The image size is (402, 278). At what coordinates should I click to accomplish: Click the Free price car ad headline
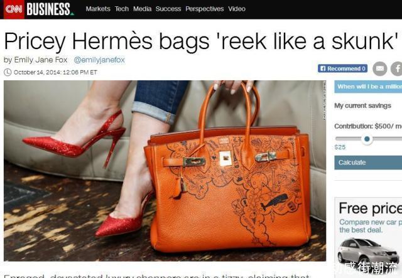click(x=370, y=208)
